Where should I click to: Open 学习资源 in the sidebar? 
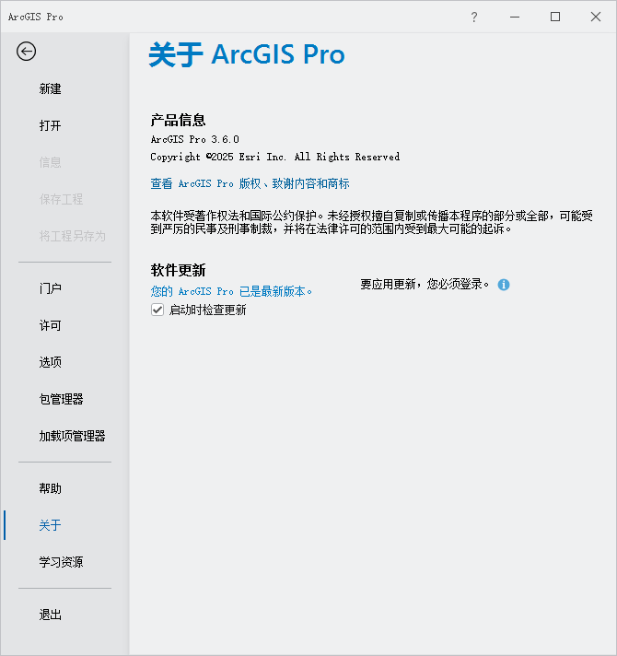pyautogui.click(x=61, y=562)
